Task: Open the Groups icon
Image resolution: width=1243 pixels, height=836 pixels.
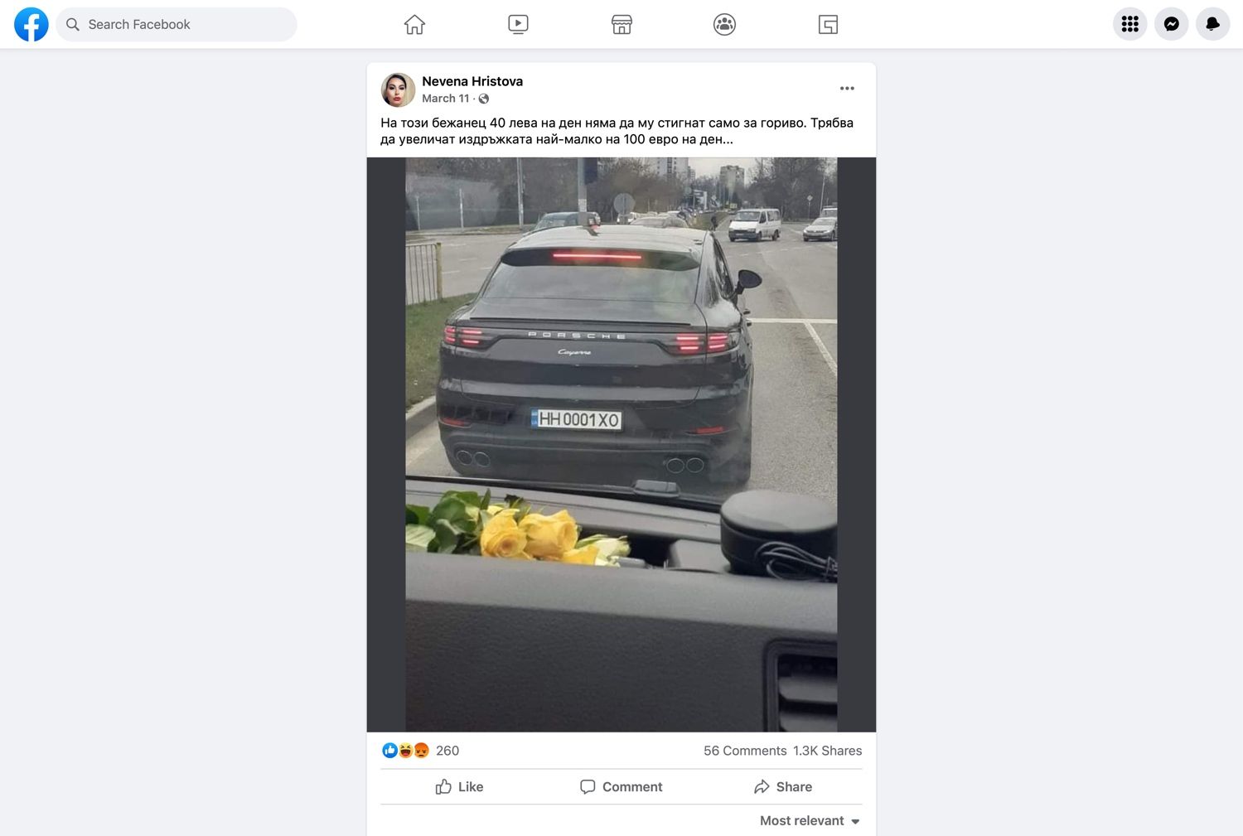Action: click(x=724, y=25)
